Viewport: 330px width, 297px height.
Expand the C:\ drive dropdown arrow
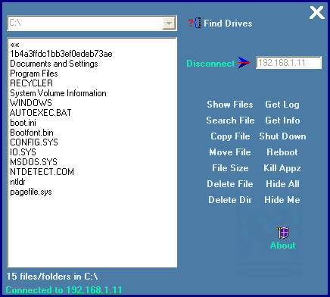point(169,23)
